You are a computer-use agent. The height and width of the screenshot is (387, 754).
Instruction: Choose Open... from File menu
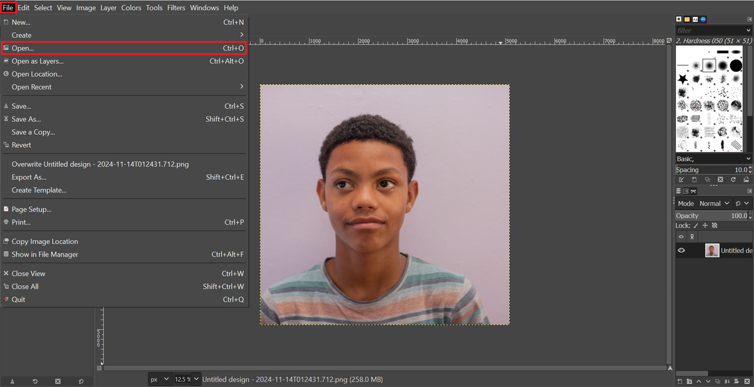tap(124, 48)
